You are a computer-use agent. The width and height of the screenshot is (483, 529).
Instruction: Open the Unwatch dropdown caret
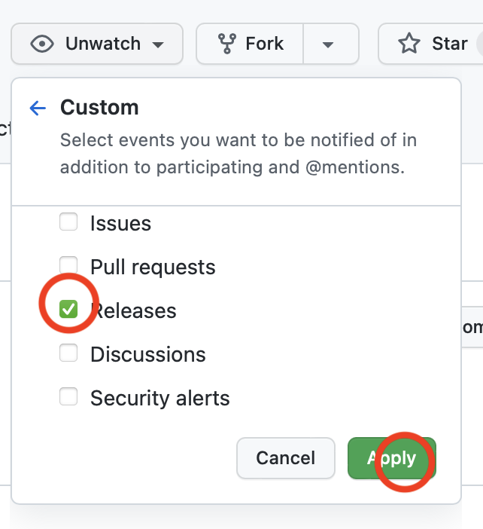(x=158, y=44)
